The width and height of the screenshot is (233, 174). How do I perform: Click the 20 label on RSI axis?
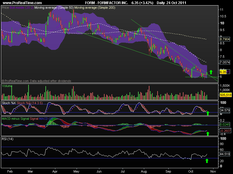click(222, 161)
